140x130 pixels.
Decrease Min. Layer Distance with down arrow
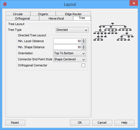(83, 42)
